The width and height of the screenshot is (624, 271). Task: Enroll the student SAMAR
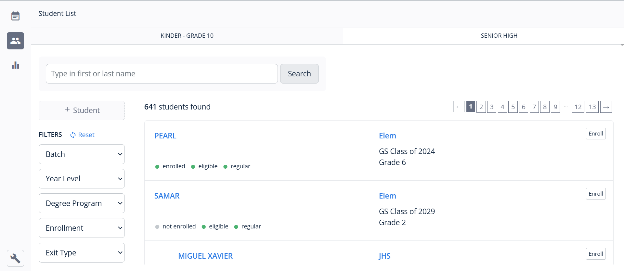[x=595, y=194]
